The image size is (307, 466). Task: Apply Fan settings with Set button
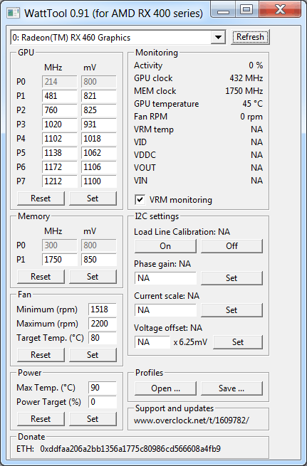coord(93,355)
